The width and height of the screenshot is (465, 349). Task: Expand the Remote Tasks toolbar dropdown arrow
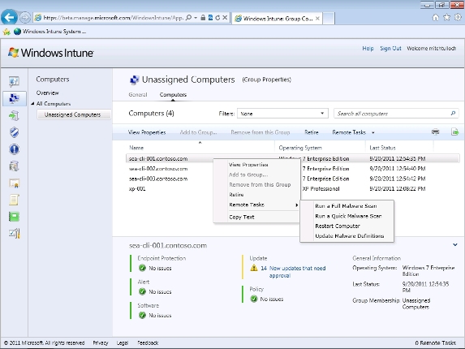[373, 132]
